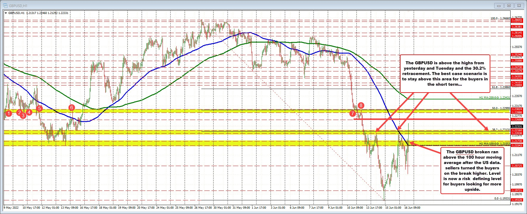
Task: Click the 7 Jun 17:00 time axis label
Action: pos(317,207)
